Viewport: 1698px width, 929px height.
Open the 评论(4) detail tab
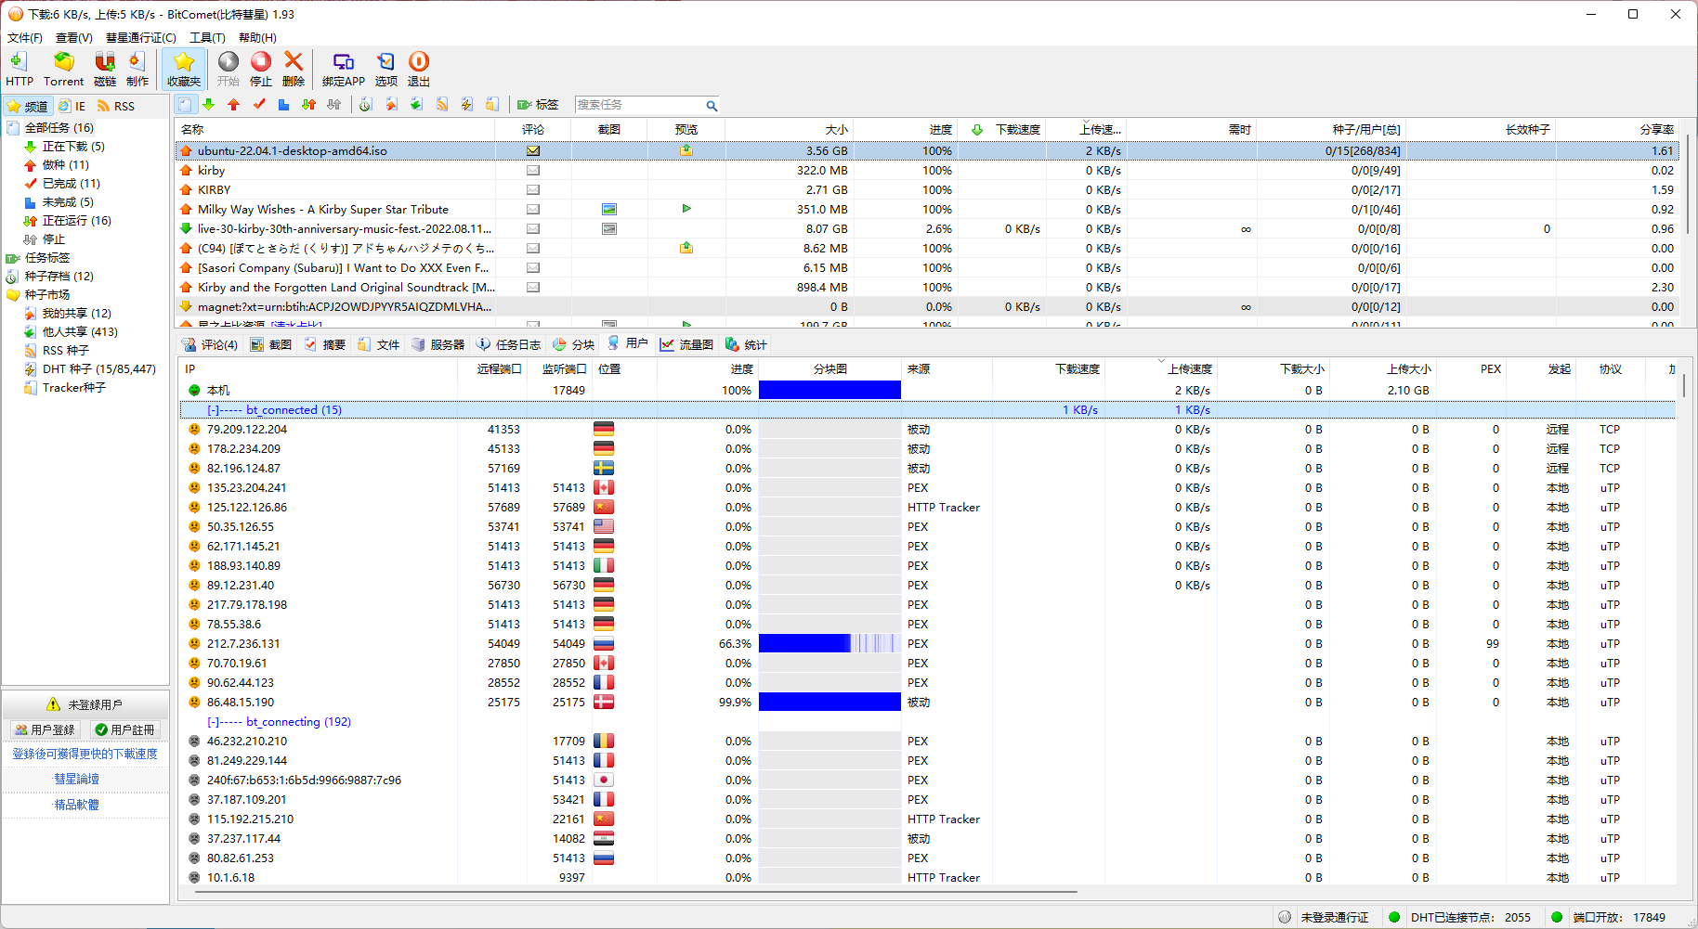[x=211, y=345]
